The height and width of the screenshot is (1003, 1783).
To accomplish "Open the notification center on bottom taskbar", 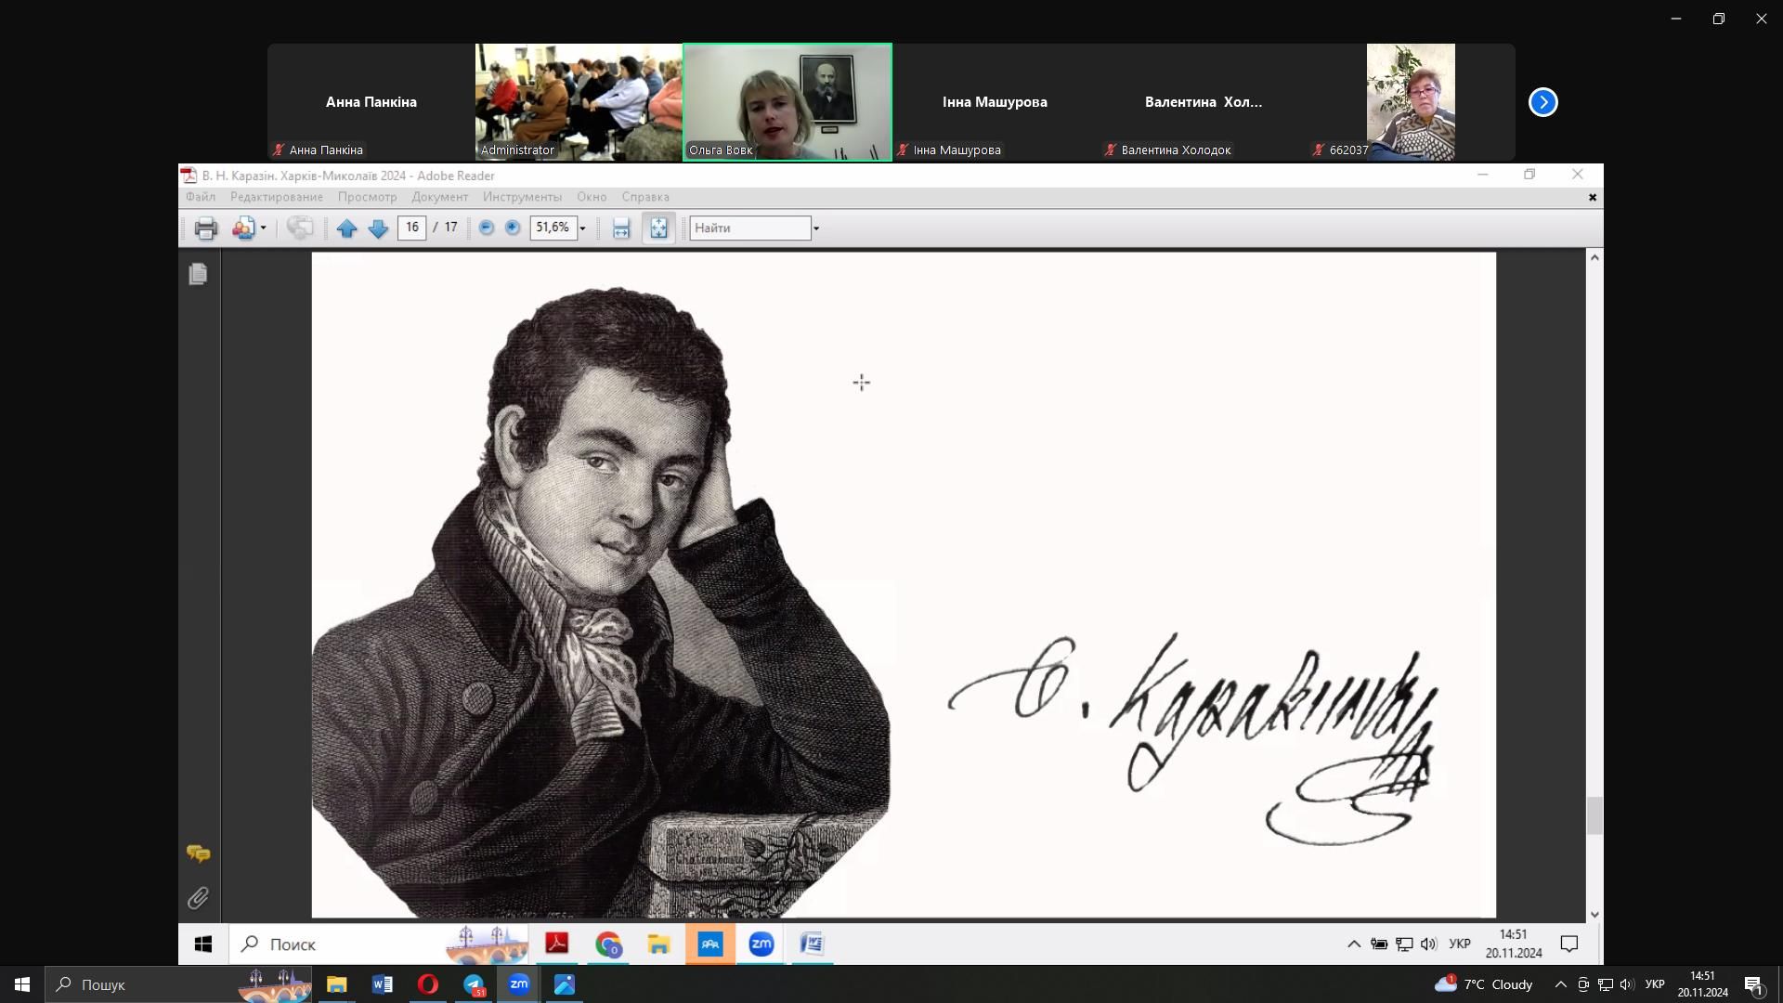I will 1754,984.
